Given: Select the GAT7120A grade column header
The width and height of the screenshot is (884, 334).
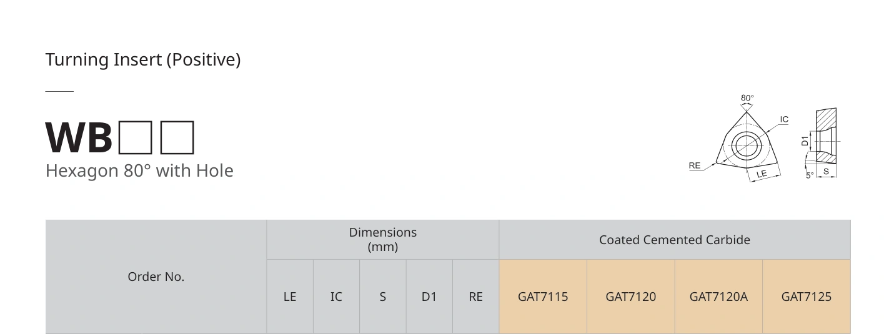Looking at the screenshot, I should (718, 297).
